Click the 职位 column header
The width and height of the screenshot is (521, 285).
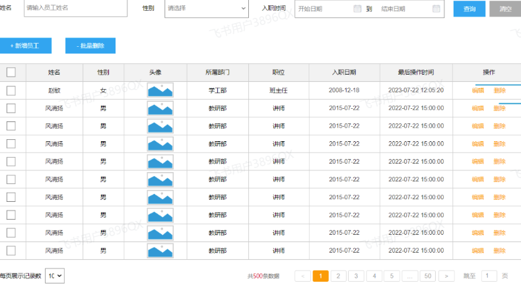[x=279, y=73]
